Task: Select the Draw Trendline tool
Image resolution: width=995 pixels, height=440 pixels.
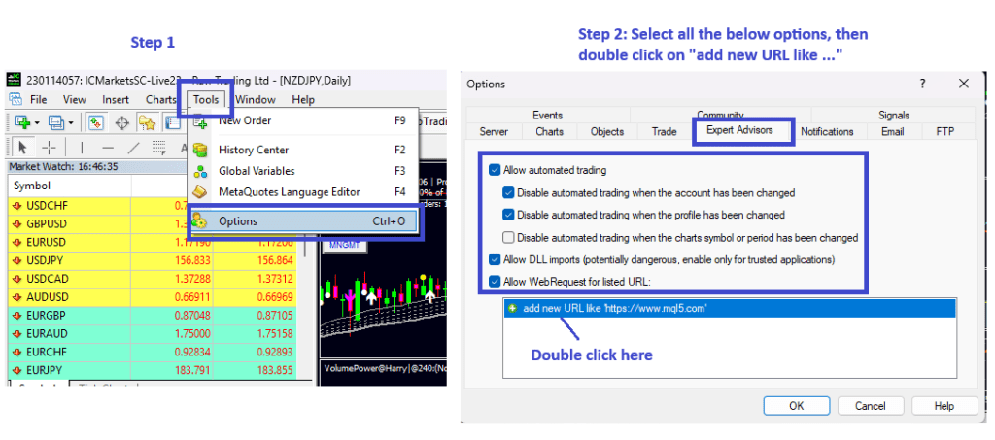Action: click(x=133, y=148)
